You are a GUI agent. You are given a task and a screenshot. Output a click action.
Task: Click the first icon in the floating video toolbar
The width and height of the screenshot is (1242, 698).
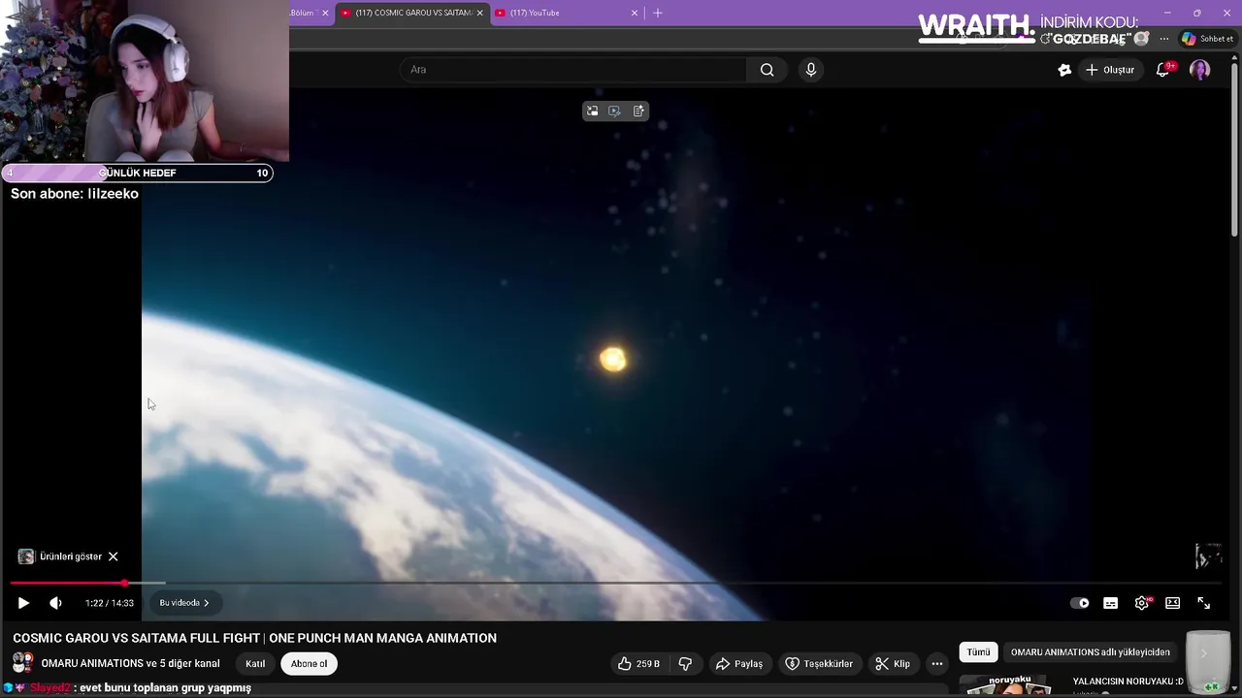(x=593, y=111)
